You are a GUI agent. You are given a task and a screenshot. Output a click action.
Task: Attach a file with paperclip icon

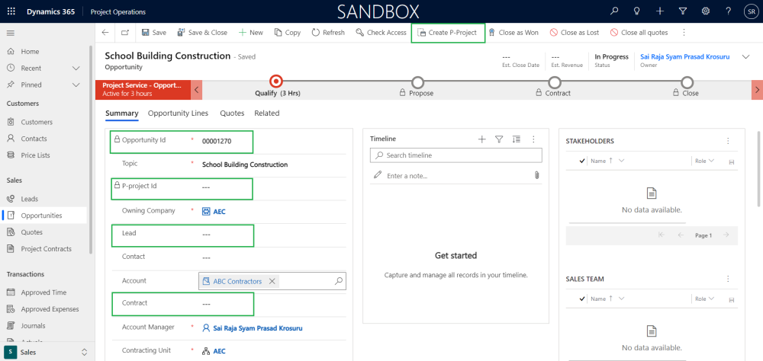(x=536, y=175)
